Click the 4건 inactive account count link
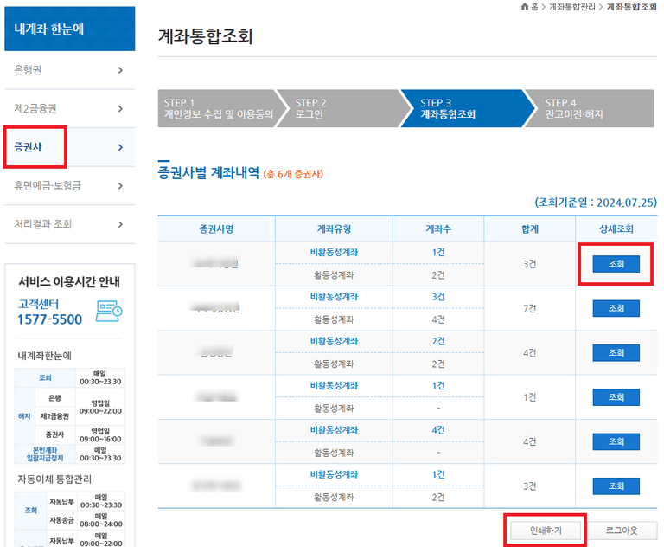Screen dimensions: 664x547 (438, 430)
